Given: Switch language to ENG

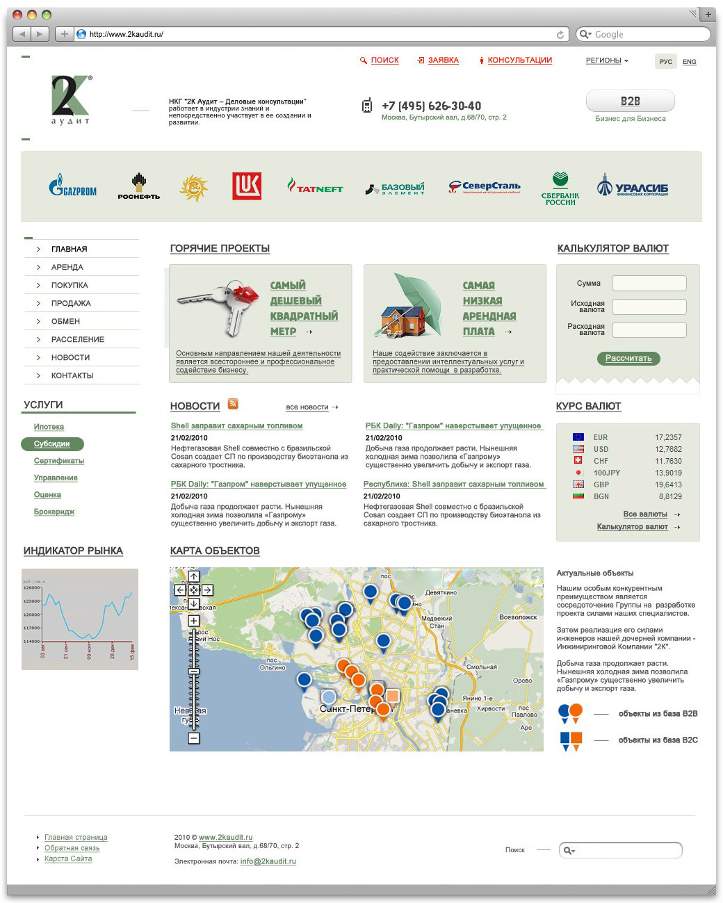Looking at the screenshot, I should (x=690, y=62).
